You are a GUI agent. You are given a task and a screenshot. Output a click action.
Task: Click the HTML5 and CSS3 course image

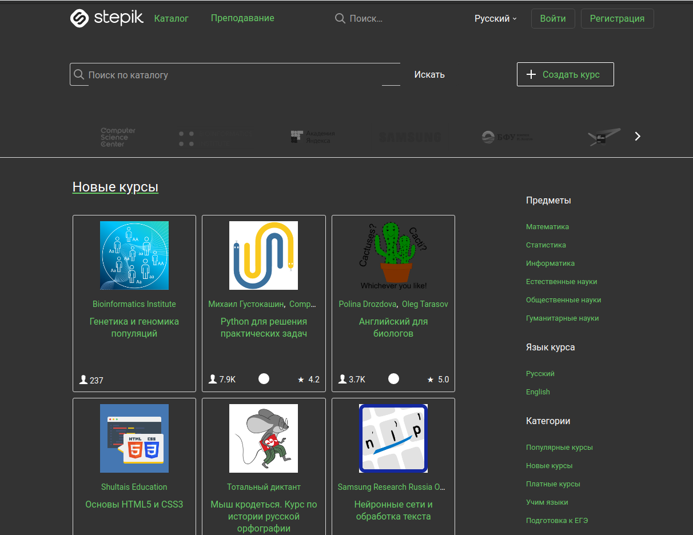click(134, 438)
